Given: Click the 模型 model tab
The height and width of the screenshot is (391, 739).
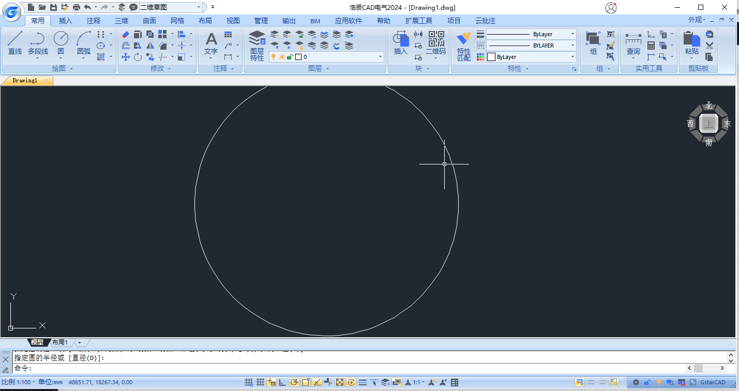Looking at the screenshot, I should coord(37,342).
